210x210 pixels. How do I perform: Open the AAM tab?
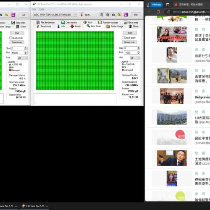click(x=88, y=22)
